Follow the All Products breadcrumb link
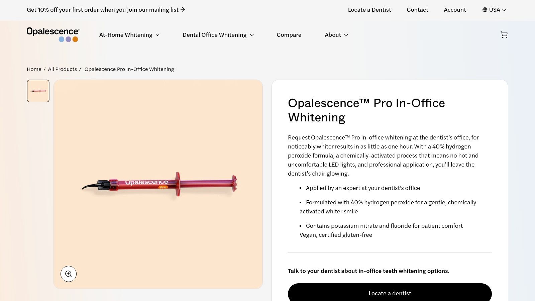This screenshot has width=535, height=301. (x=63, y=69)
